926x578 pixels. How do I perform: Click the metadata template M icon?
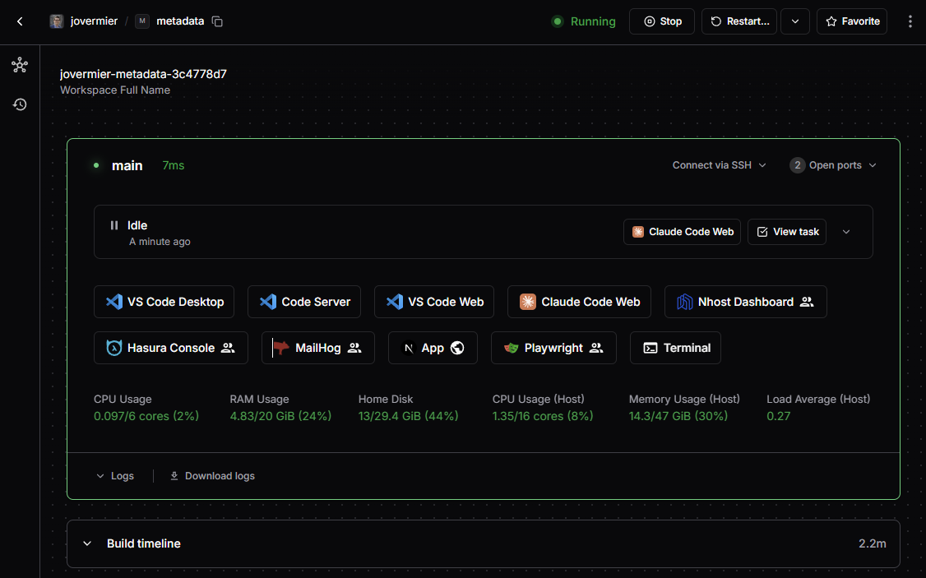141,21
